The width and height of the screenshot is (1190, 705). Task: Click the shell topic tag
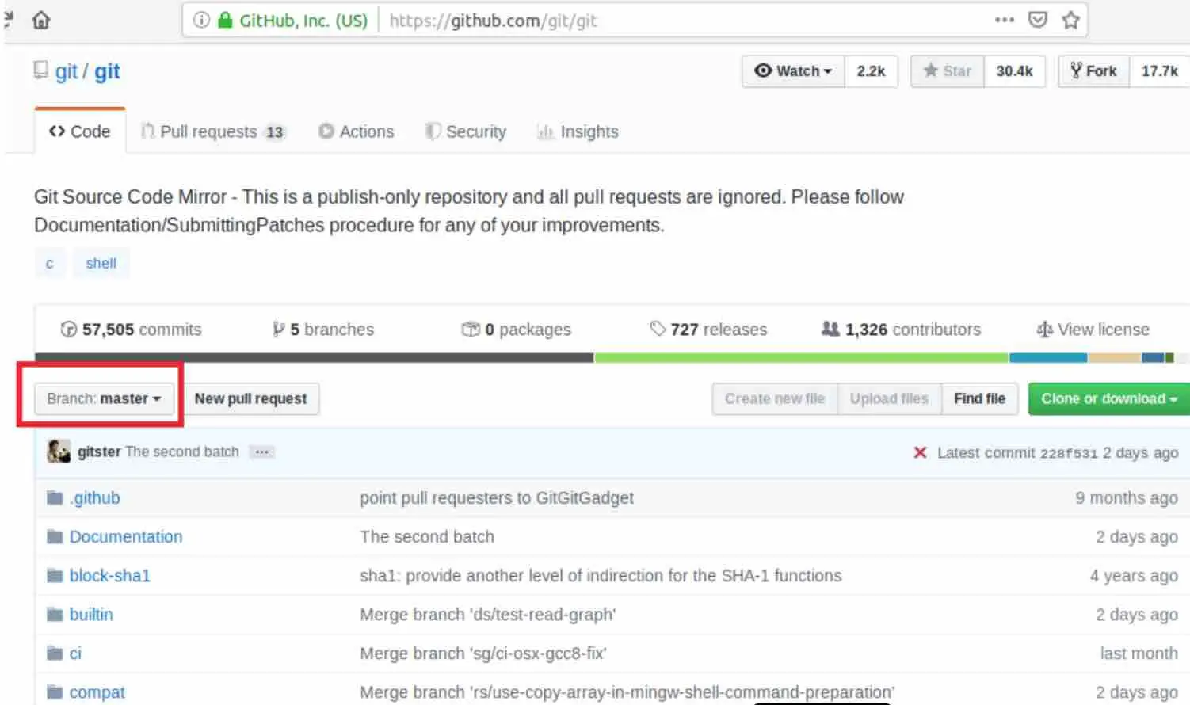click(101, 263)
